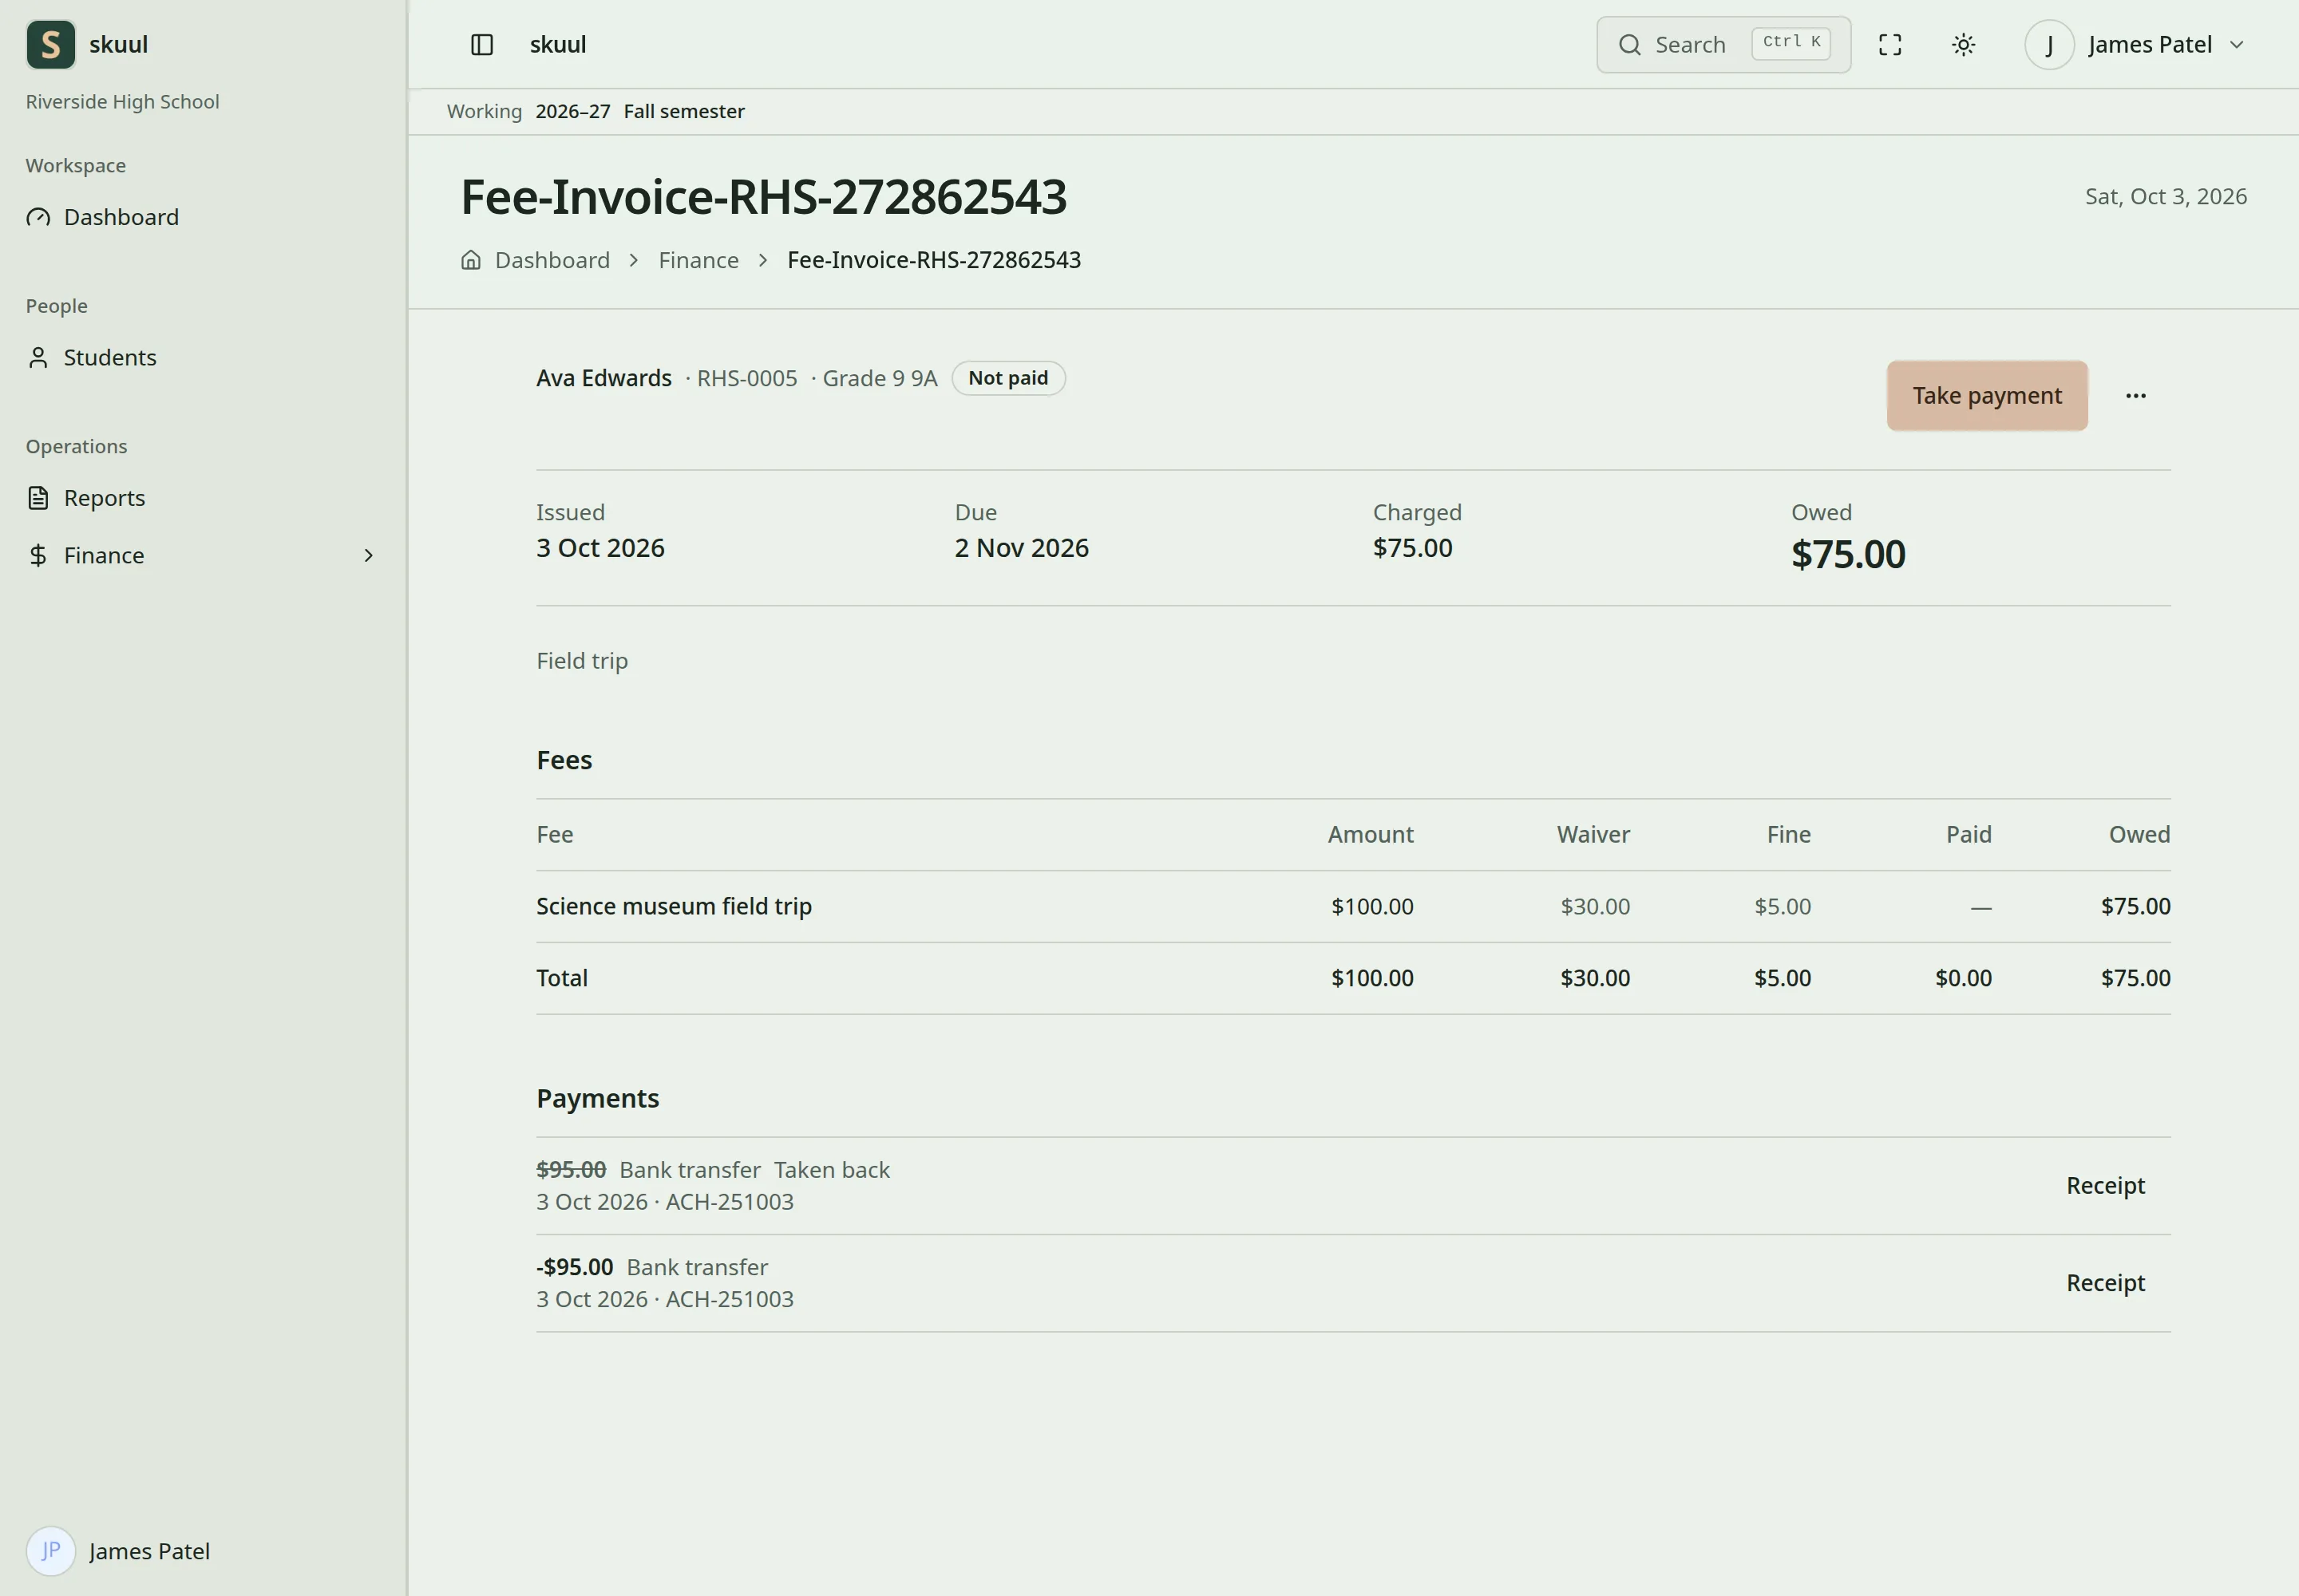Follow the Dashboard breadcrumb link

point(552,260)
